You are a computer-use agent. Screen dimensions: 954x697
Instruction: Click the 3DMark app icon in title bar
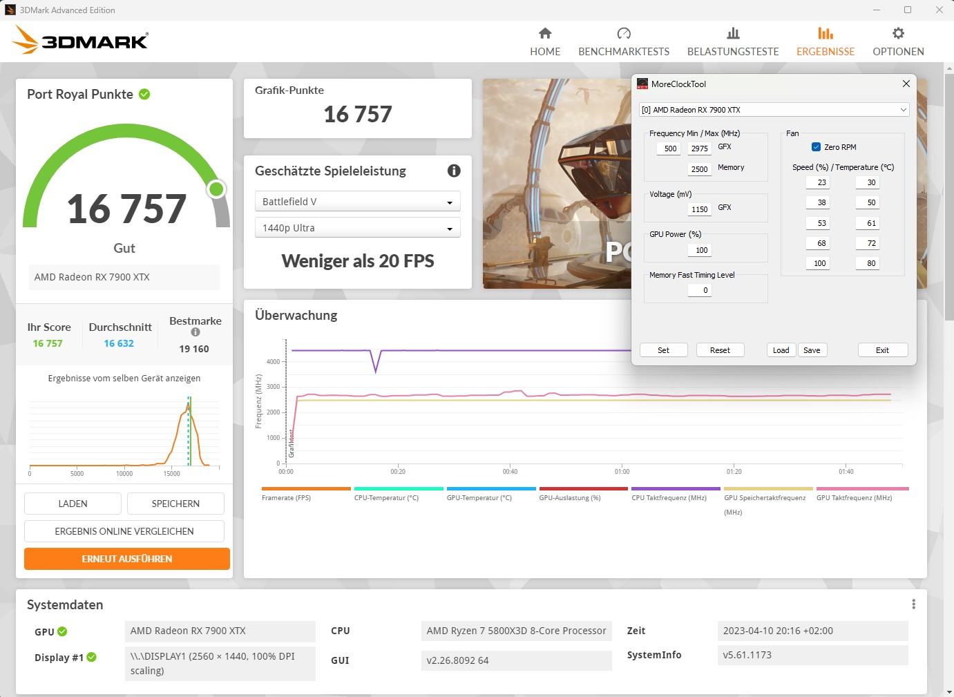pos(10,10)
